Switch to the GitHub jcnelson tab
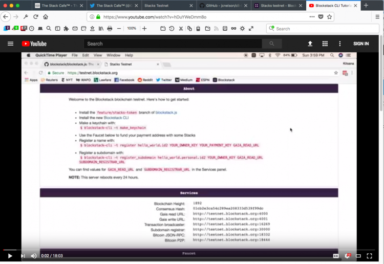 (224, 6)
